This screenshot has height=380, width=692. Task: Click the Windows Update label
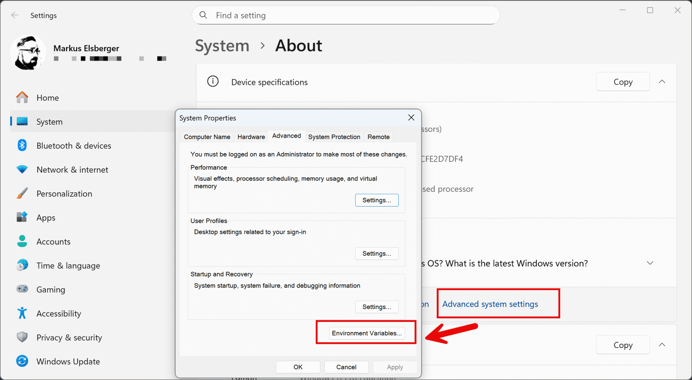(68, 361)
